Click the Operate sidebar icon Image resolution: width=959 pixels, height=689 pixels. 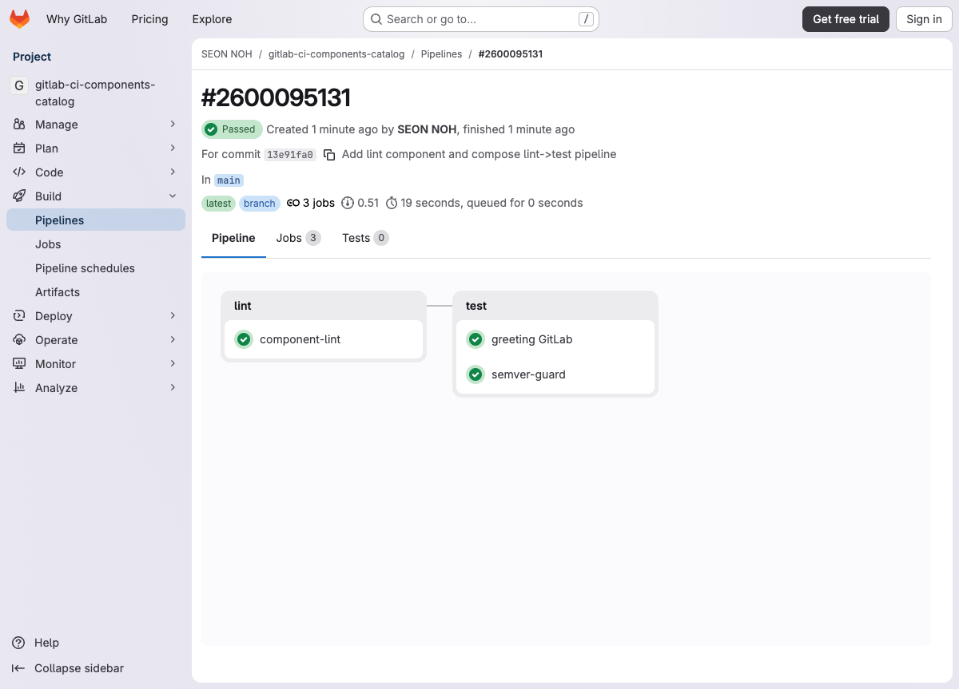[x=19, y=340]
